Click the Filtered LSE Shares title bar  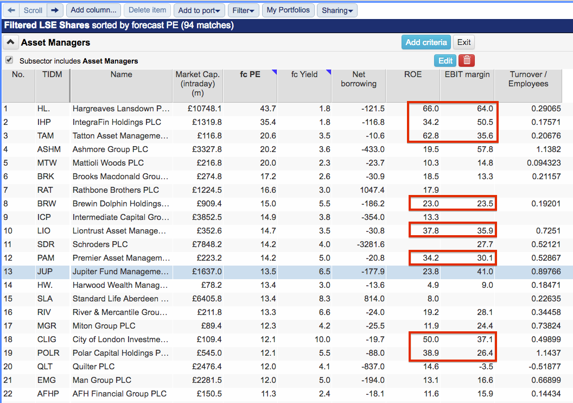click(x=286, y=25)
